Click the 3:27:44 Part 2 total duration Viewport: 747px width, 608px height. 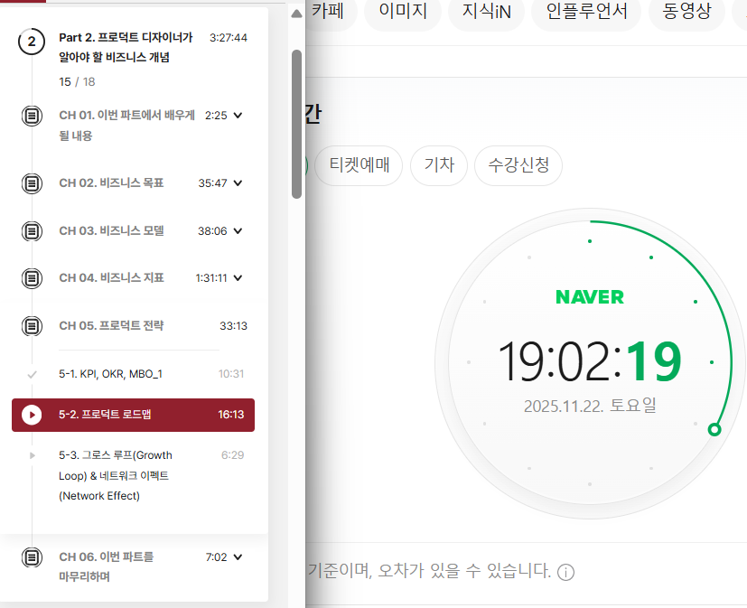tap(229, 38)
